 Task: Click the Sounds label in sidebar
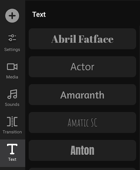(x=12, y=104)
